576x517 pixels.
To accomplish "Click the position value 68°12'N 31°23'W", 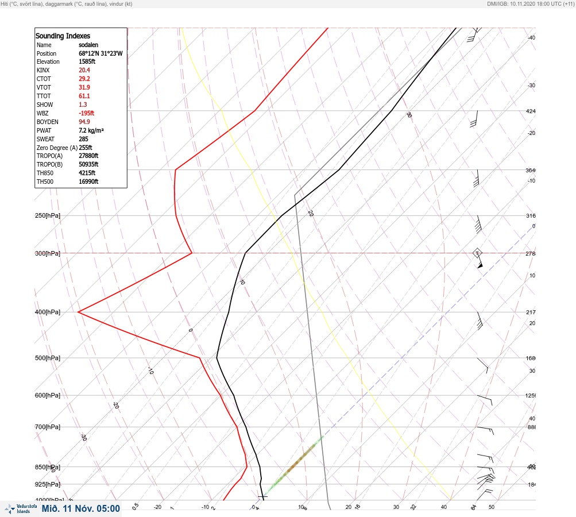I will pyautogui.click(x=100, y=53).
